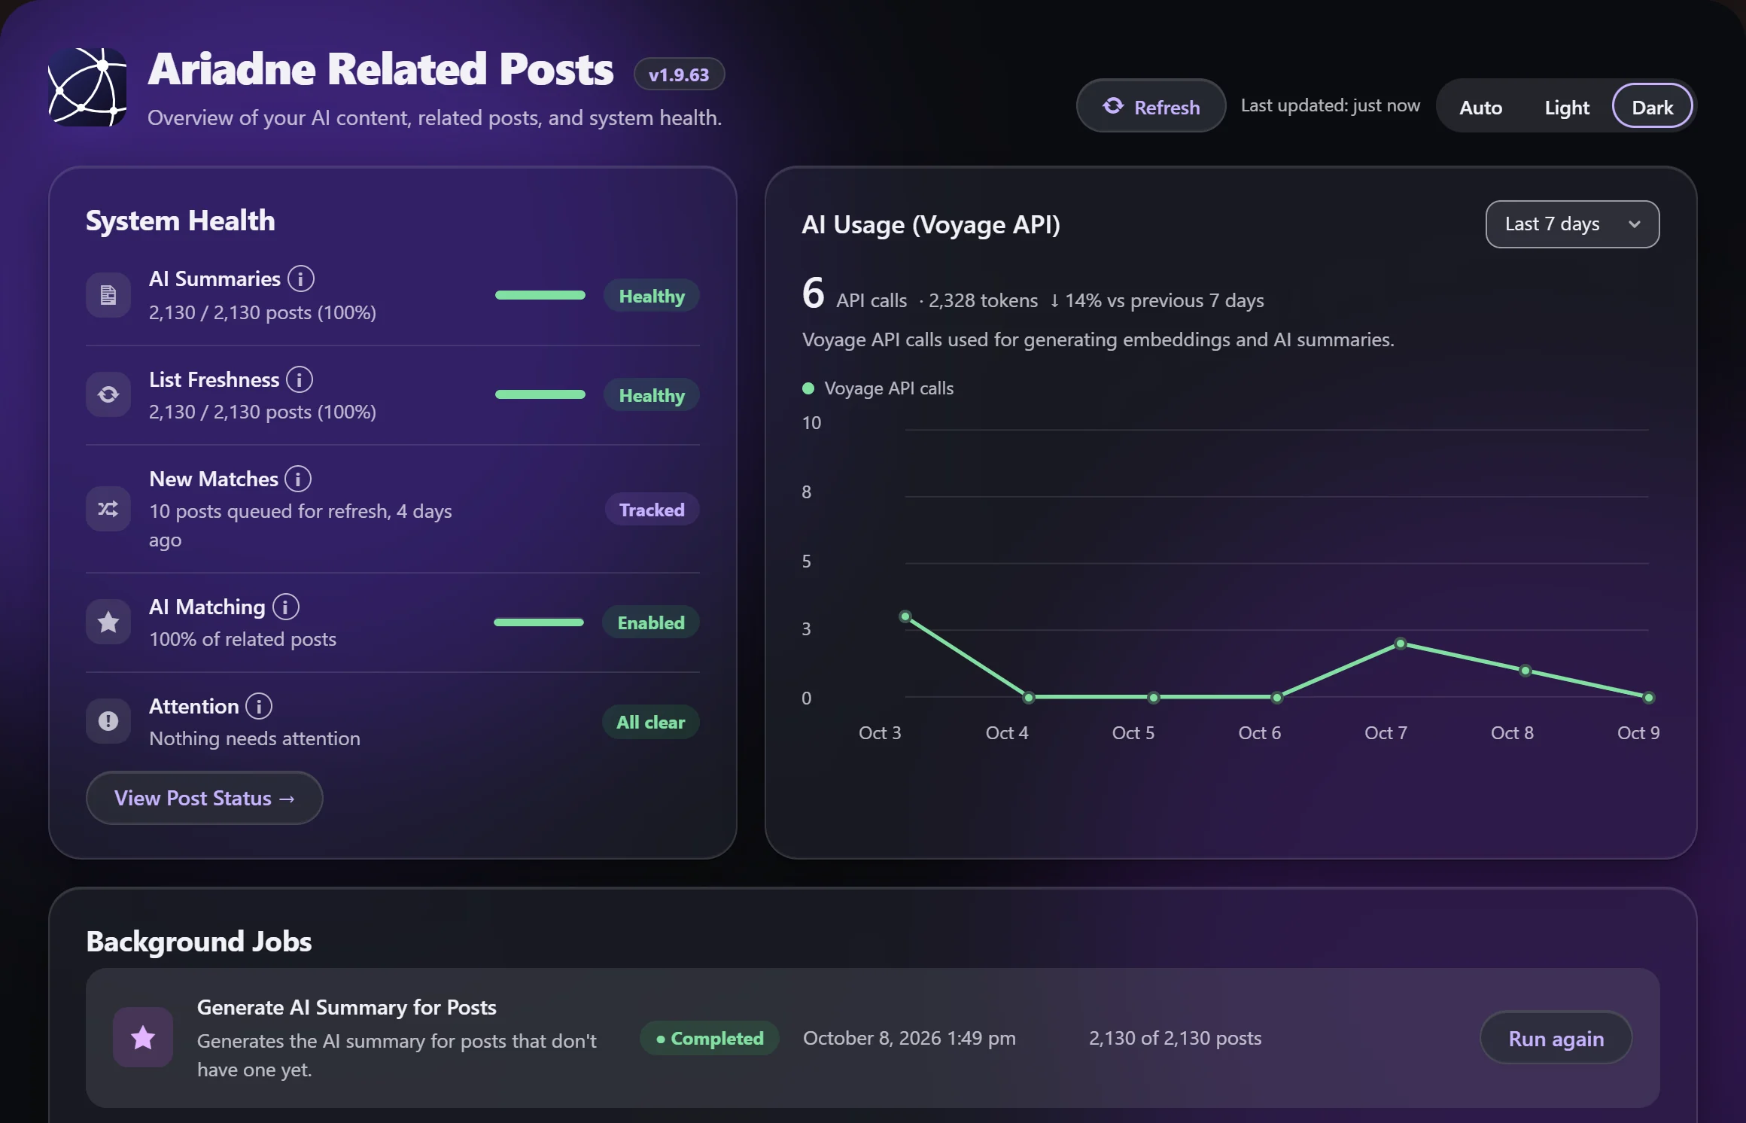Click 'Nothing needs attention' text
Screen dimensions: 1746x1123
coord(254,738)
